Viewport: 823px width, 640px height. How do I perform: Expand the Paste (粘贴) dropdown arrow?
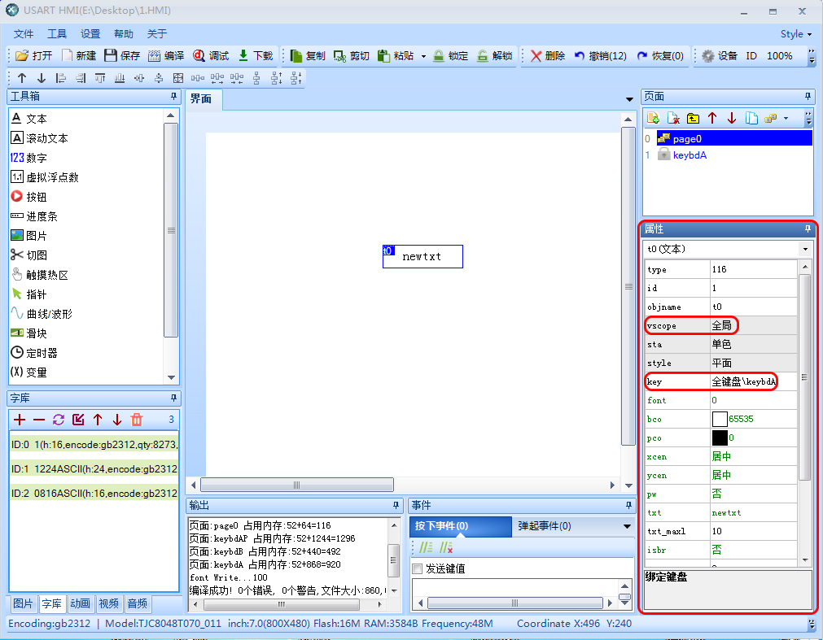tap(423, 57)
